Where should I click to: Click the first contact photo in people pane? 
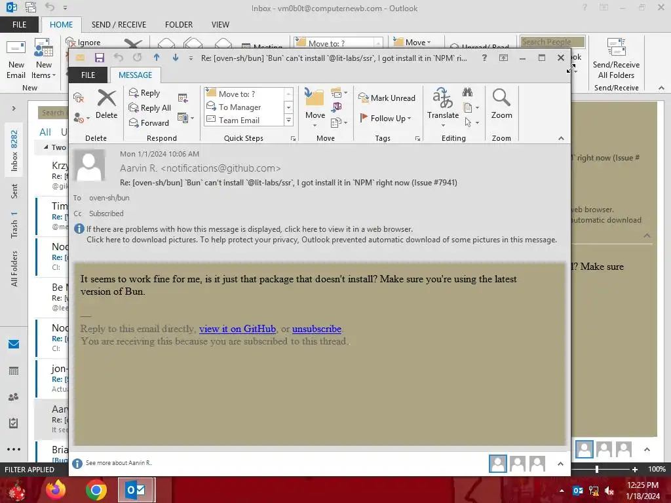coord(498,464)
